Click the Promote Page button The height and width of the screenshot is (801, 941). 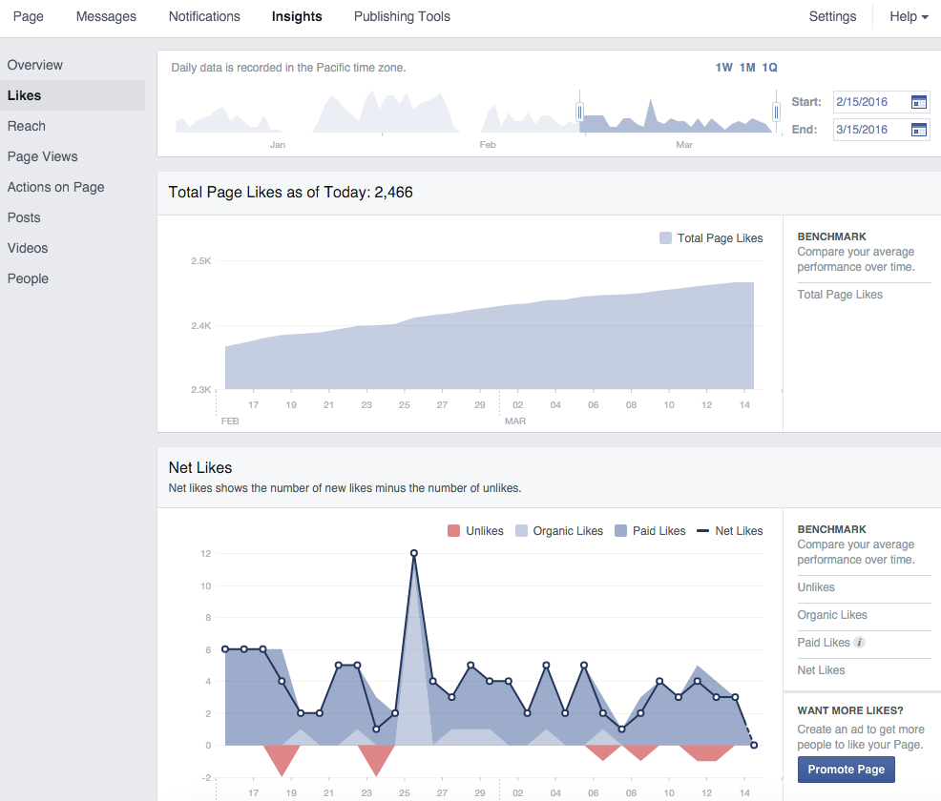click(846, 770)
